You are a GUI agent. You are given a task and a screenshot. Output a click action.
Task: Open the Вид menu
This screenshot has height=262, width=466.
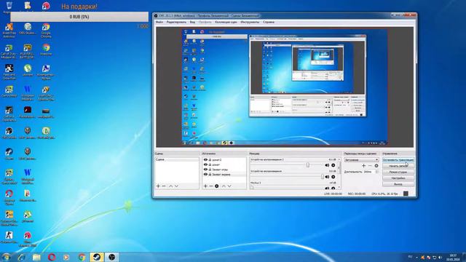click(x=192, y=22)
